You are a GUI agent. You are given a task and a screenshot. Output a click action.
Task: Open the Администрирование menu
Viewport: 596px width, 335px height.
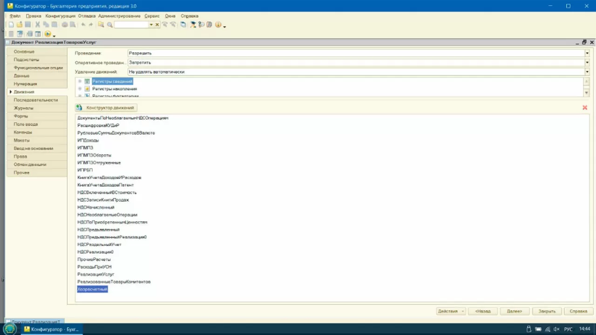tap(119, 16)
